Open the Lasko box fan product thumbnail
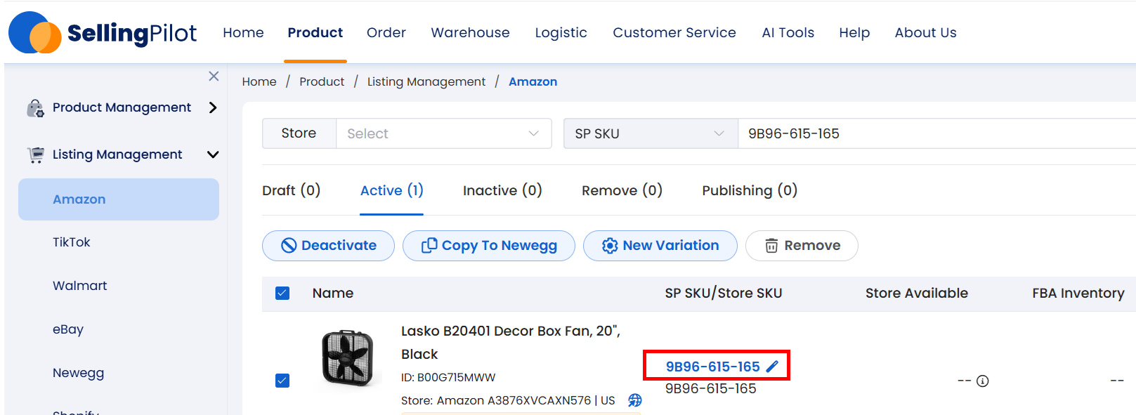Screen dimensions: 1136x415 click(x=347, y=358)
